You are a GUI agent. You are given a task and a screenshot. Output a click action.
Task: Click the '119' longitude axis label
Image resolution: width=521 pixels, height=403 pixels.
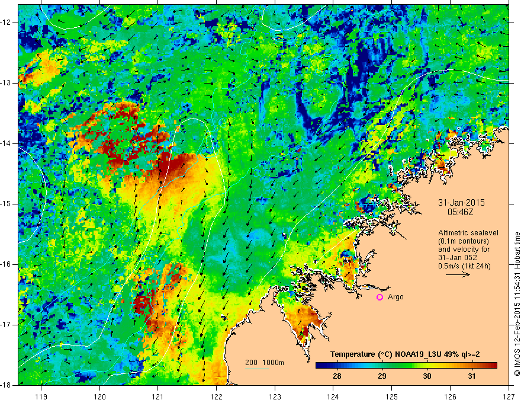tap(41, 396)
